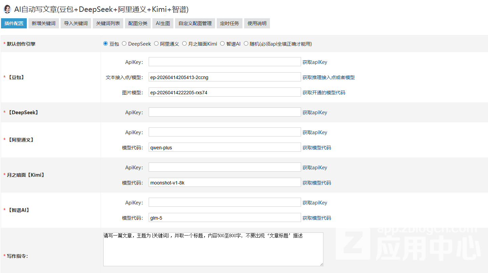Open the 定时任务 tab
This screenshot has width=488, height=273.
pos(230,23)
